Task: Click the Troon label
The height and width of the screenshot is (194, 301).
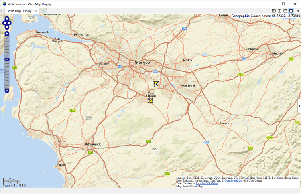Action: pos(62,165)
